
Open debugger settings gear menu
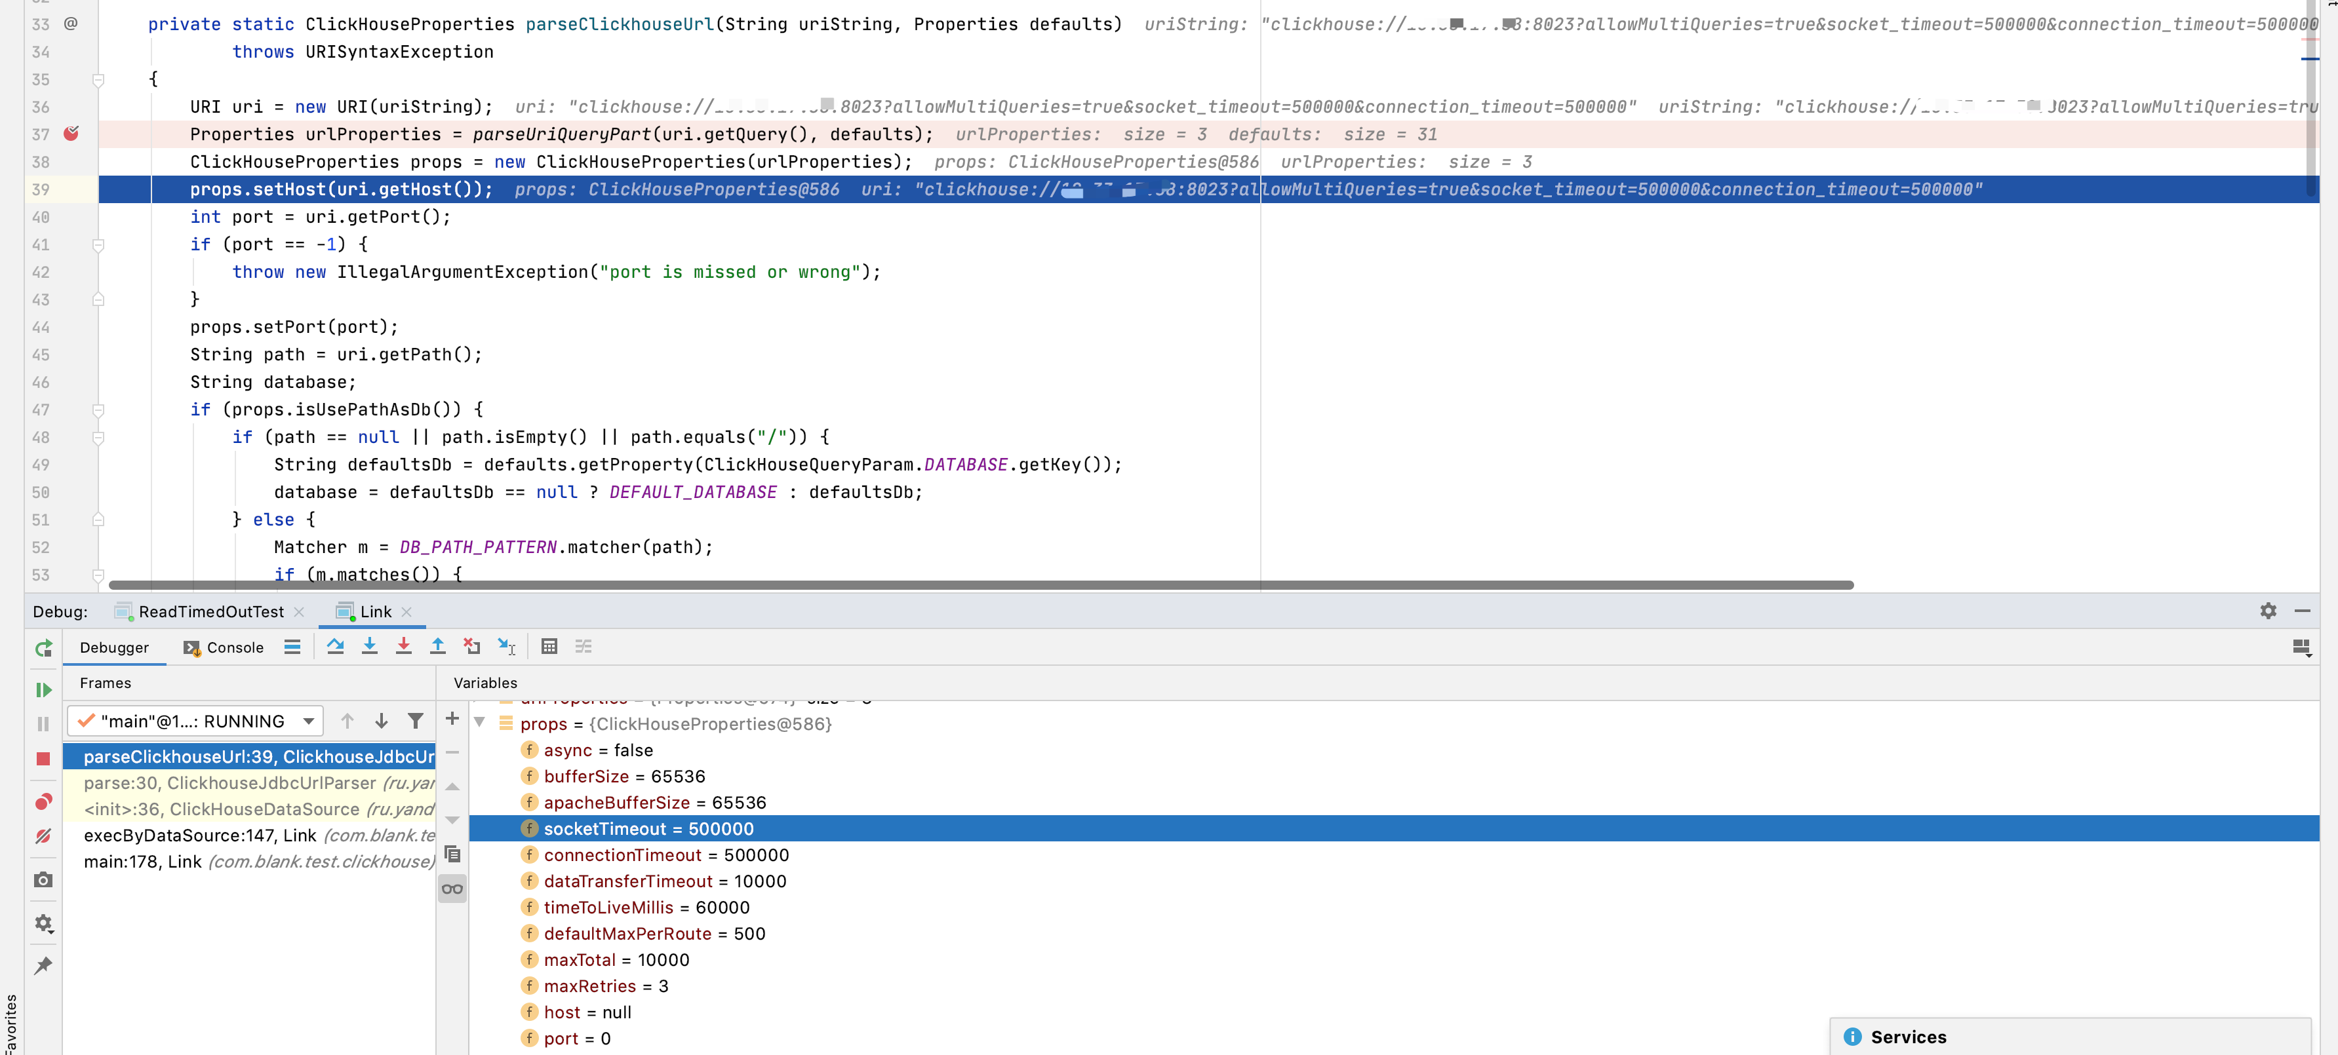[x=43, y=923]
